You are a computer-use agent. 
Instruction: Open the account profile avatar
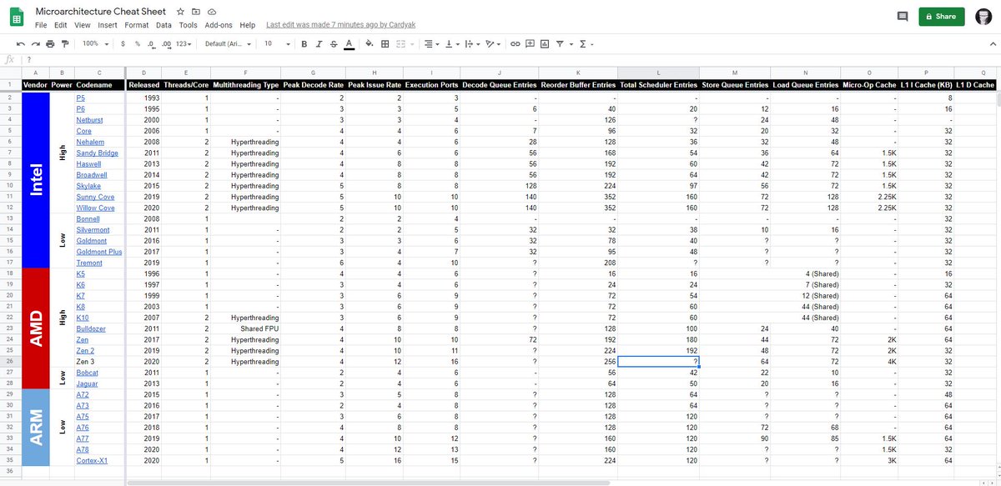point(983,17)
